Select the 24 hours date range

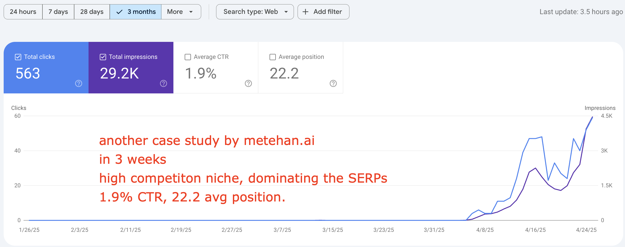click(x=23, y=12)
